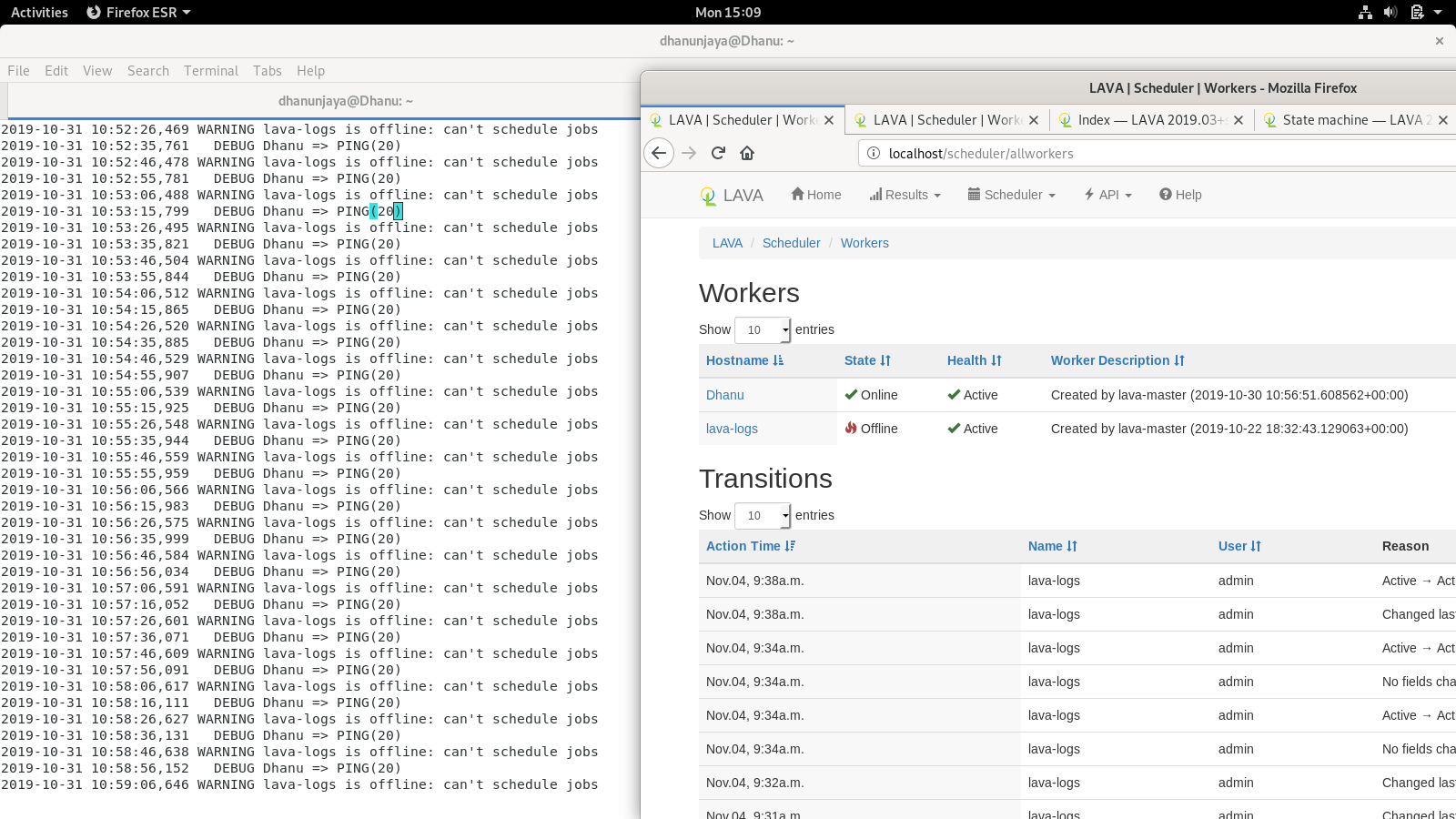
Task: Sort transitions by the User column
Action: click(x=1239, y=546)
